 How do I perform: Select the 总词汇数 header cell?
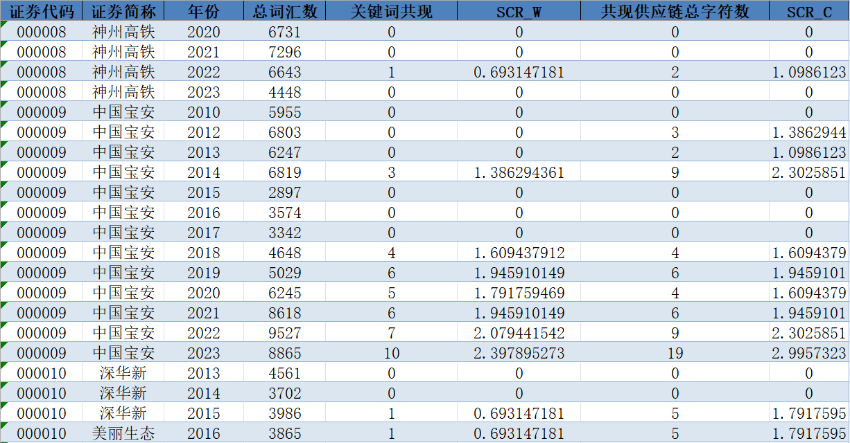coord(285,11)
